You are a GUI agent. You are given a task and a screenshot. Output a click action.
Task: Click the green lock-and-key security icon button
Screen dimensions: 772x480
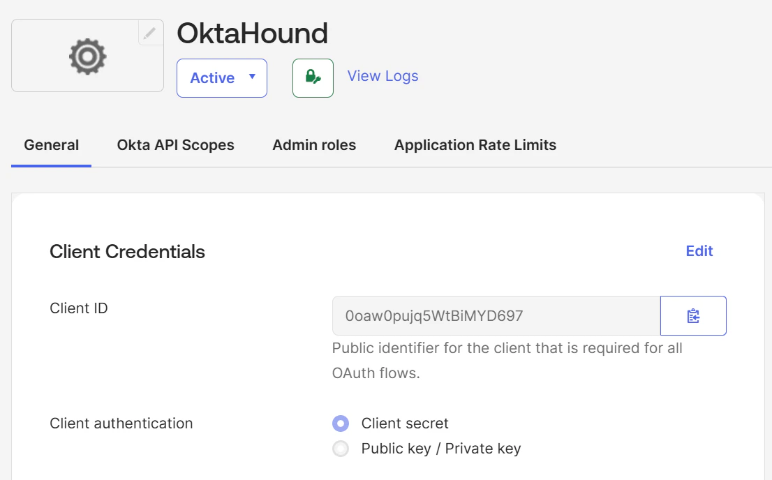click(x=312, y=77)
